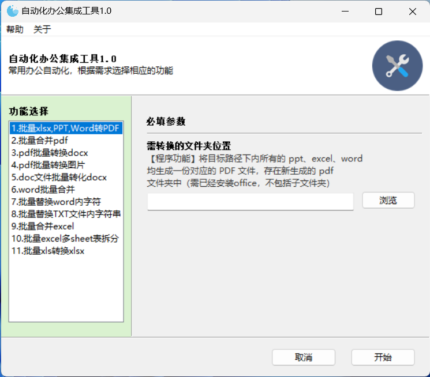Click the folder path input field
430x377 pixels.
point(250,202)
